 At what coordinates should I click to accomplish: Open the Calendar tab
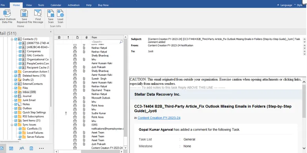[56, 5]
